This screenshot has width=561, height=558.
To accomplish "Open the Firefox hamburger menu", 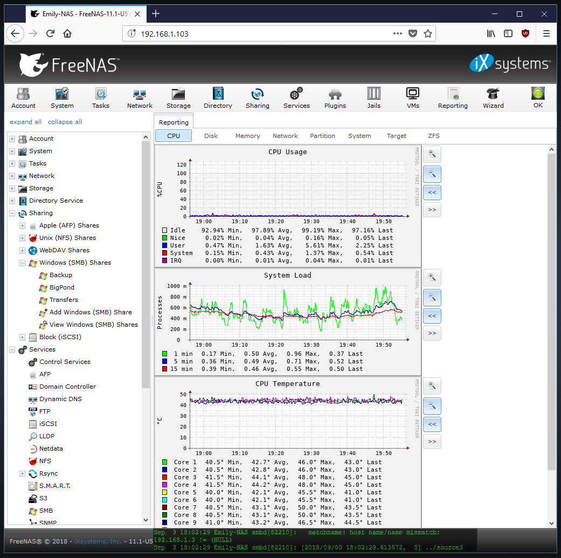I will coord(546,33).
